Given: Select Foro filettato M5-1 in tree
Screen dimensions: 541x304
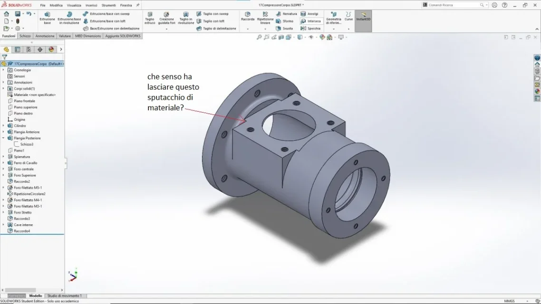Looking at the screenshot, I should [28, 188].
